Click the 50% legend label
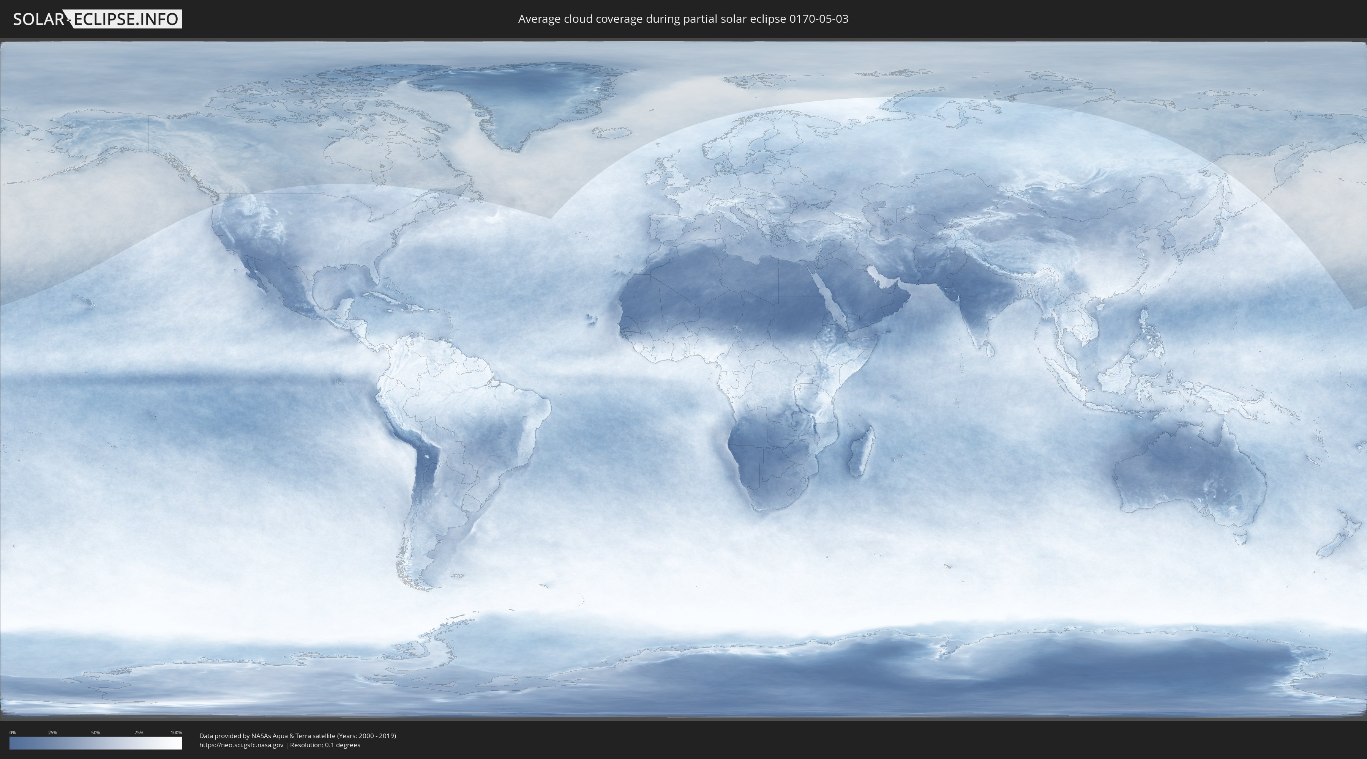This screenshot has height=759, width=1367. tap(96, 732)
